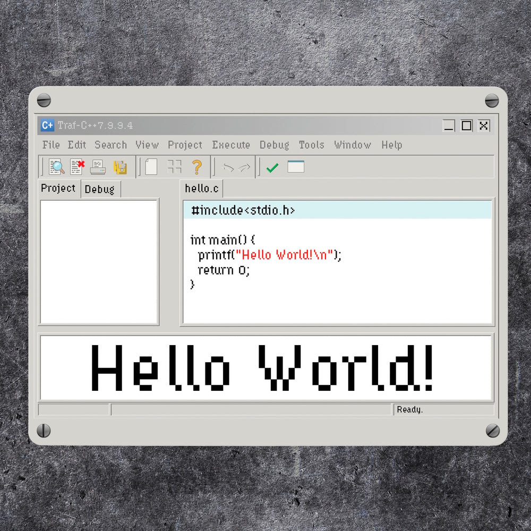Select the Project panel tab

pyautogui.click(x=58, y=189)
